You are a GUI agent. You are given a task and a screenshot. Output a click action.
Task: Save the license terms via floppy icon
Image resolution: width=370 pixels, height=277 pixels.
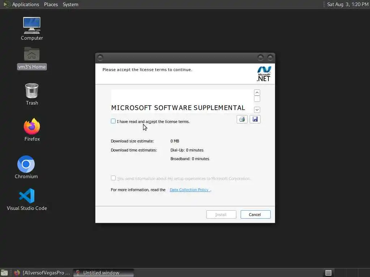pyautogui.click(x=255, y=119)
